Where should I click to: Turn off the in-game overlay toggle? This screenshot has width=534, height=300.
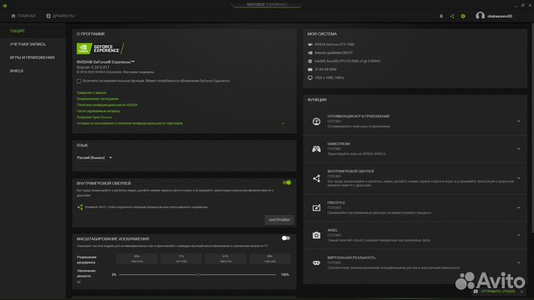point(286,182)
